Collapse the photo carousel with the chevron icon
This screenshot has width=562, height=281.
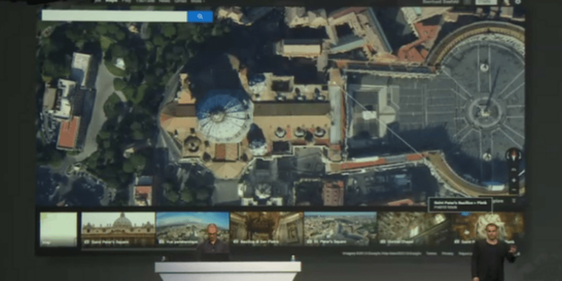click(x=514, y=201)
